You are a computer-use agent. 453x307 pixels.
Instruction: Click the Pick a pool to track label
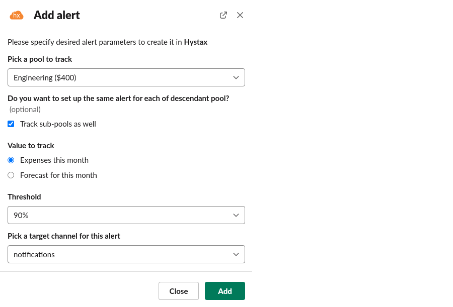(40, 59)
